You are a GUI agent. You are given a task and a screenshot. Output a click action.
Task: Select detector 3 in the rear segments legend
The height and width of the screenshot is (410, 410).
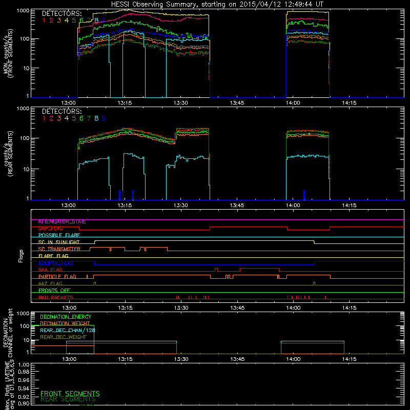(x=59, y=118)
